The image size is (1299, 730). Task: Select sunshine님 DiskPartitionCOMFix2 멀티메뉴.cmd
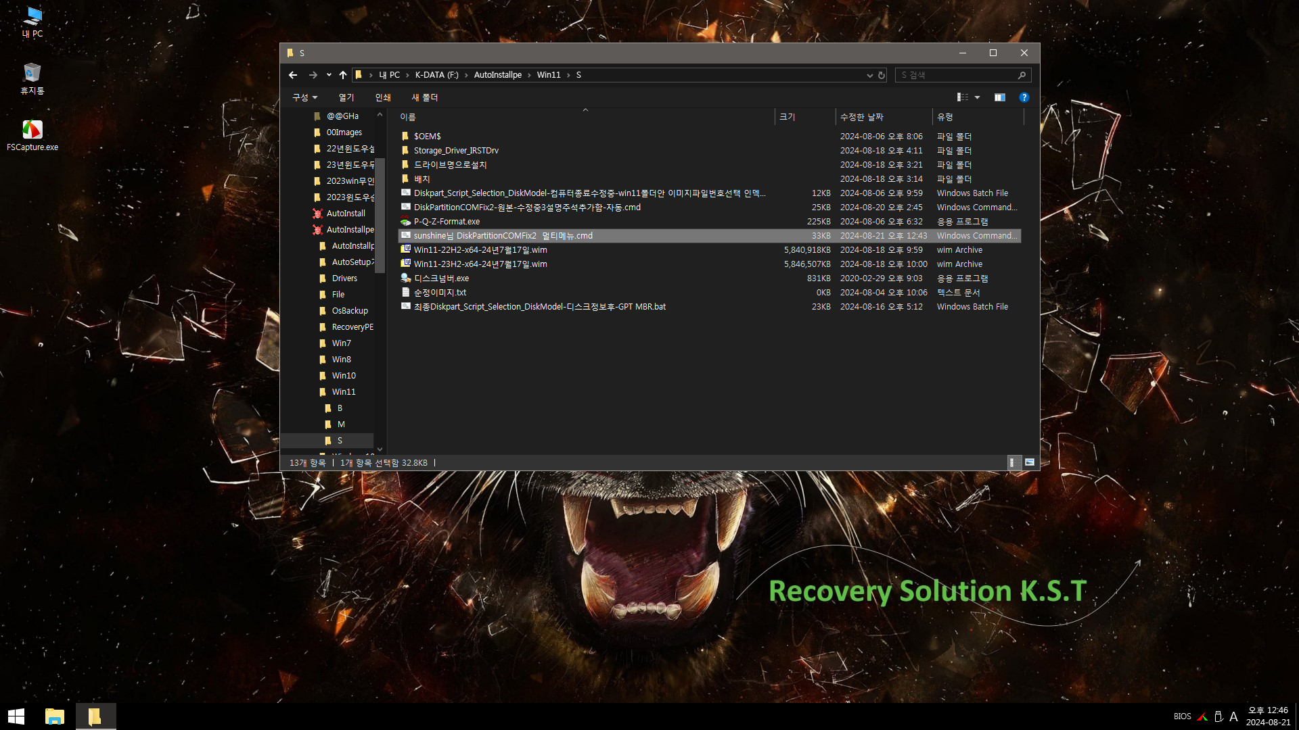tap(709, 236)
